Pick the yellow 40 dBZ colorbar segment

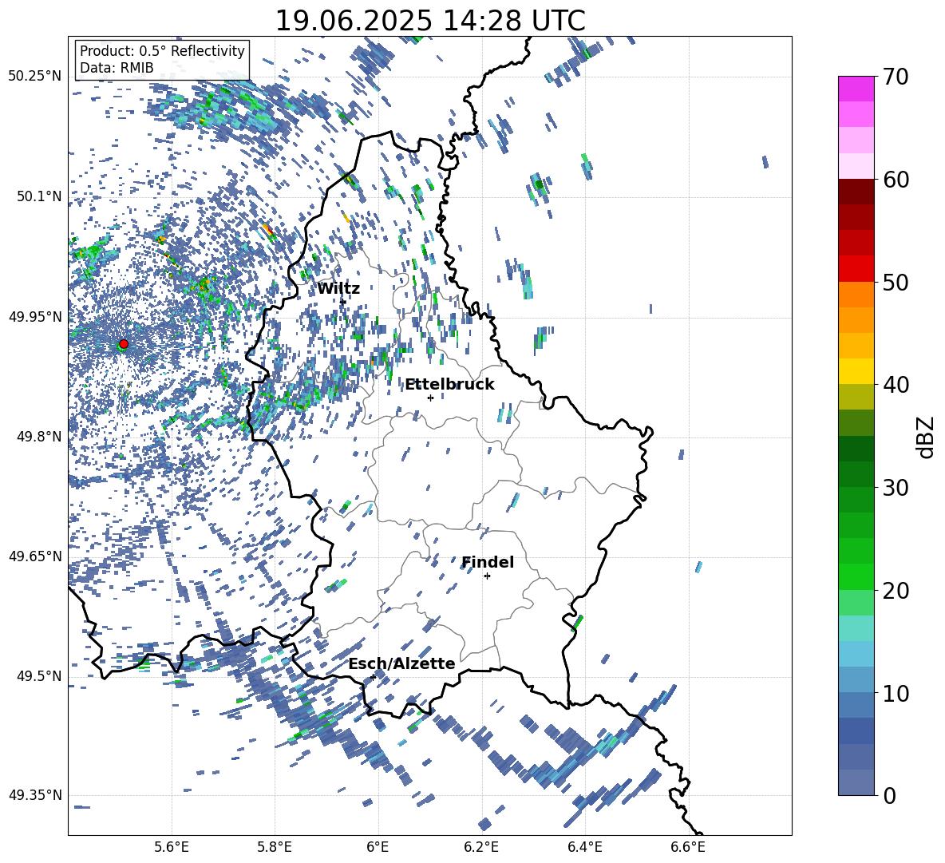pyautogui.click(x=856, y=371)
